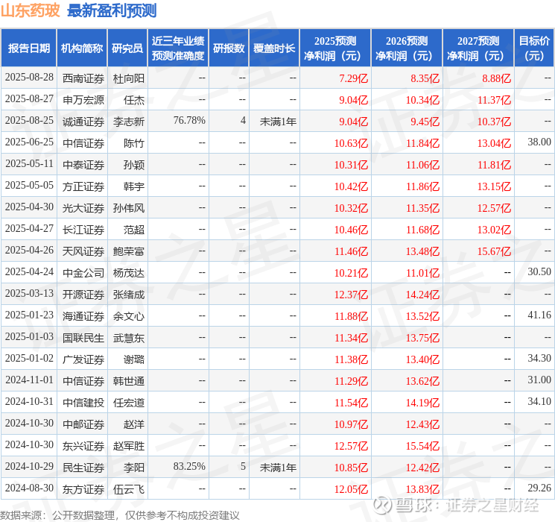The height and width of the screenshot is (522, 555).
Task: Select the 方正证券 institution cell
Action: [83, 186]
